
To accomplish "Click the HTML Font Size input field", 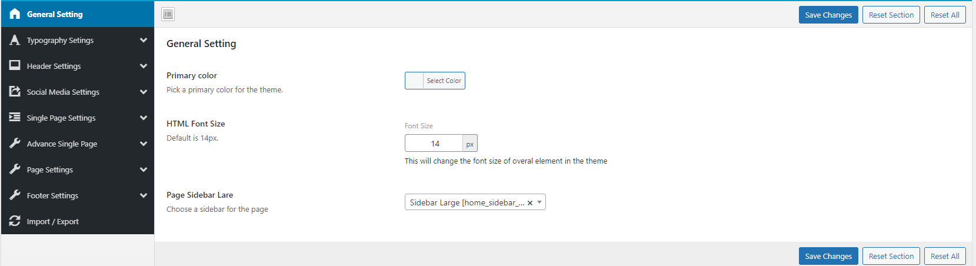I will click(x=434, y=143).
